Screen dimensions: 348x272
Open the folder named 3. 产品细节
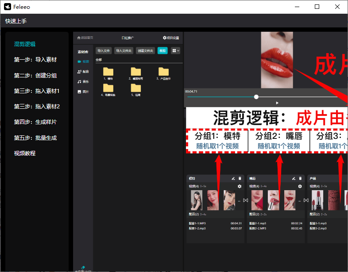click(x=163, y=72)
